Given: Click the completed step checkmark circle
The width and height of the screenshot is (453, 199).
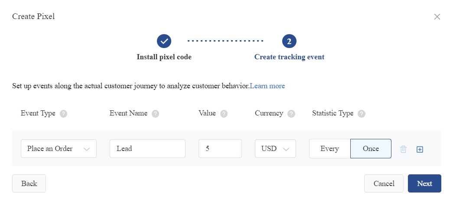Looking at the screenshot, I should click(x=164, y=41).
